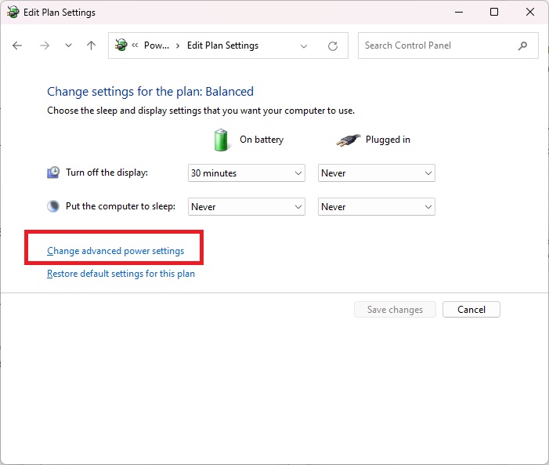Open On battery sleep timeout dropdown

coord(247,206)
